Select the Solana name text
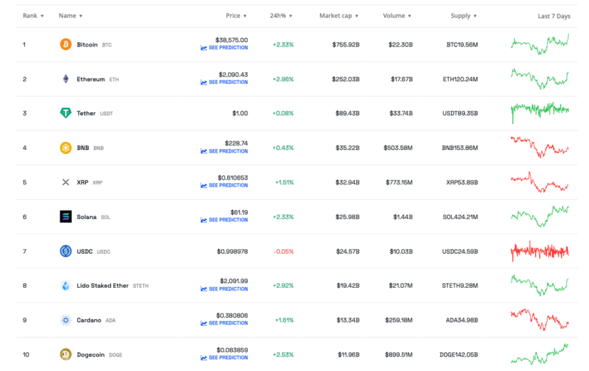This screenshot has width=589, height=371. click(x=87, y=217)
